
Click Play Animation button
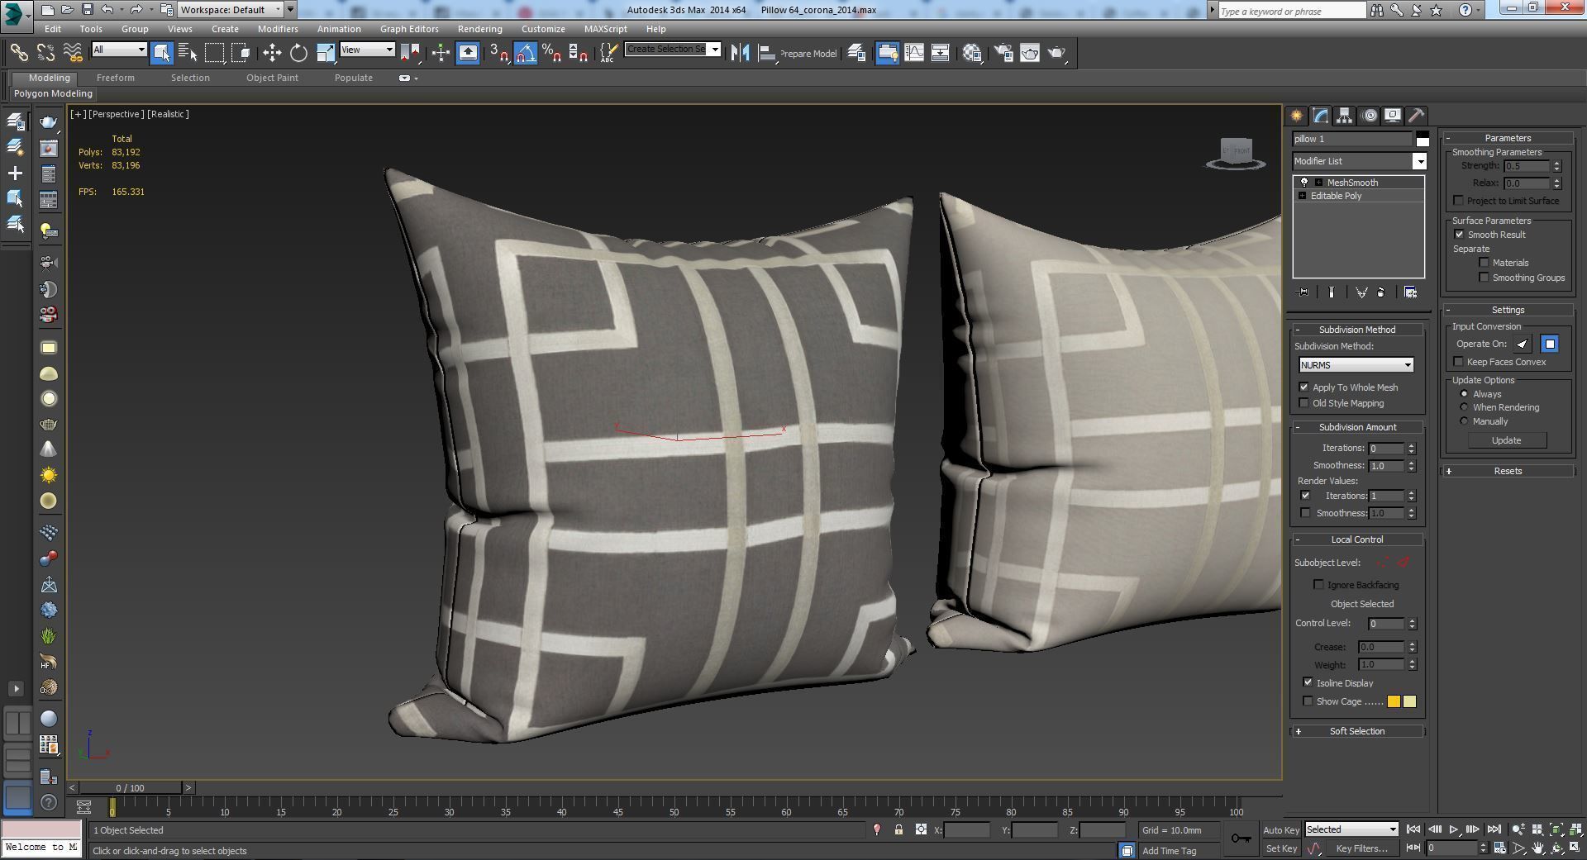[x=1454, y=829]
